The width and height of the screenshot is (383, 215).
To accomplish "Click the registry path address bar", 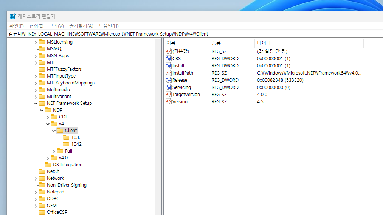I will click(195, 34).
